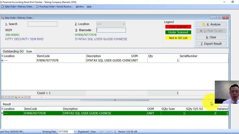Viewport: 239px width, 134px height.
Task: Click the presenter webcam thumbnail
Action: [227, 92]
